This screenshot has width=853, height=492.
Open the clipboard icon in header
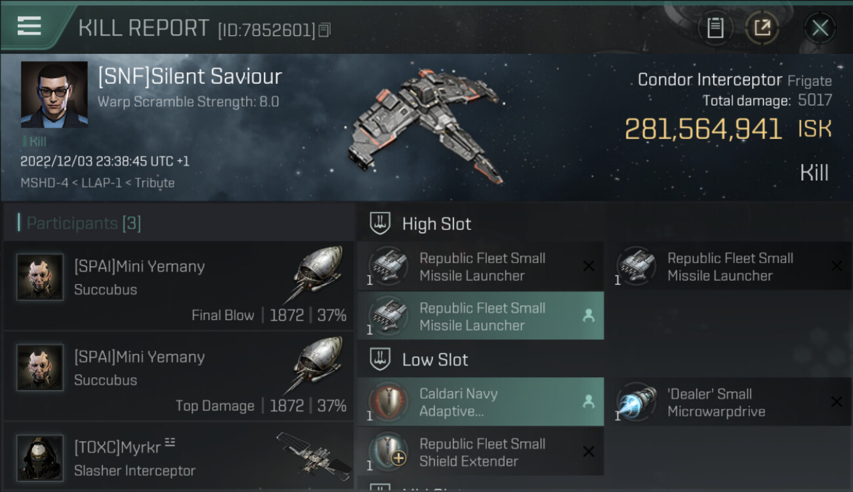(715, 28)
